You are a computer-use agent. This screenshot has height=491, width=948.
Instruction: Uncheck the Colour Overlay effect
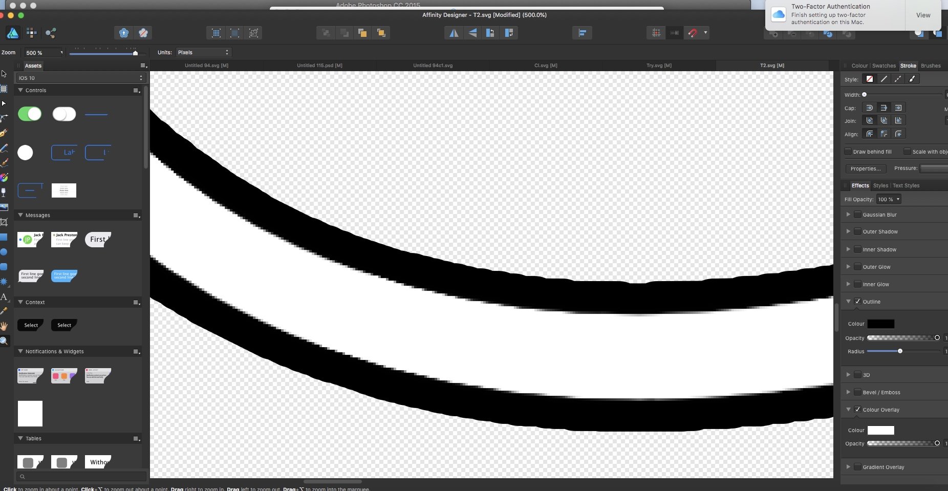858,410
